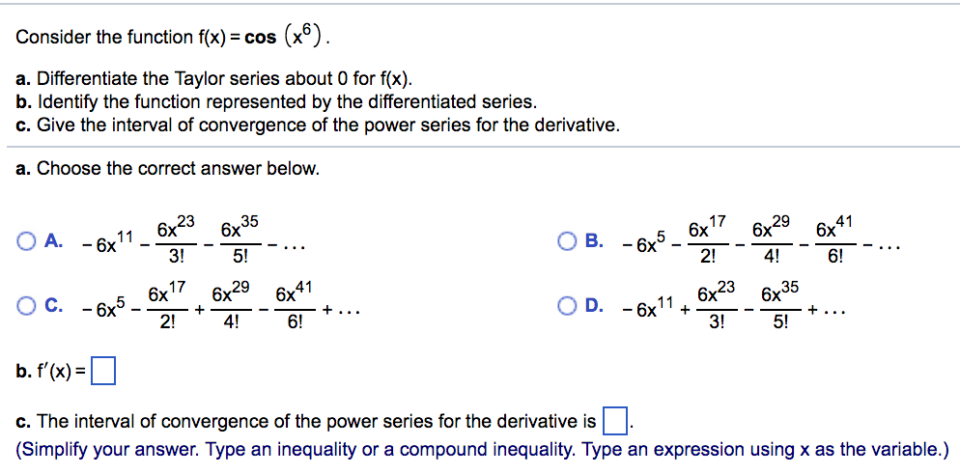Click the f'(x) answer input box
Viewport: 960px width, 474px height.
click(102, 372)
